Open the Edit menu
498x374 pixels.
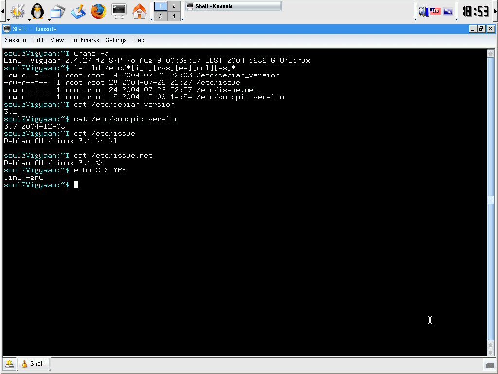[38, 40]
